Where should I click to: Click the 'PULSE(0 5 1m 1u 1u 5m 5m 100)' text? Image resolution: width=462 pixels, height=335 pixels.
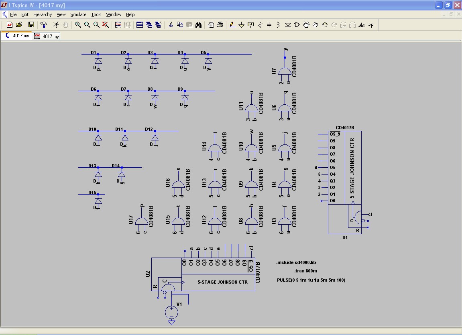point(311,280)
